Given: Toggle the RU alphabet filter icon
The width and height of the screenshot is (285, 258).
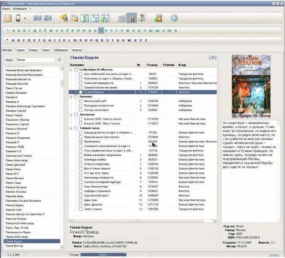Looking at the screenshot, I should [37, 18].
